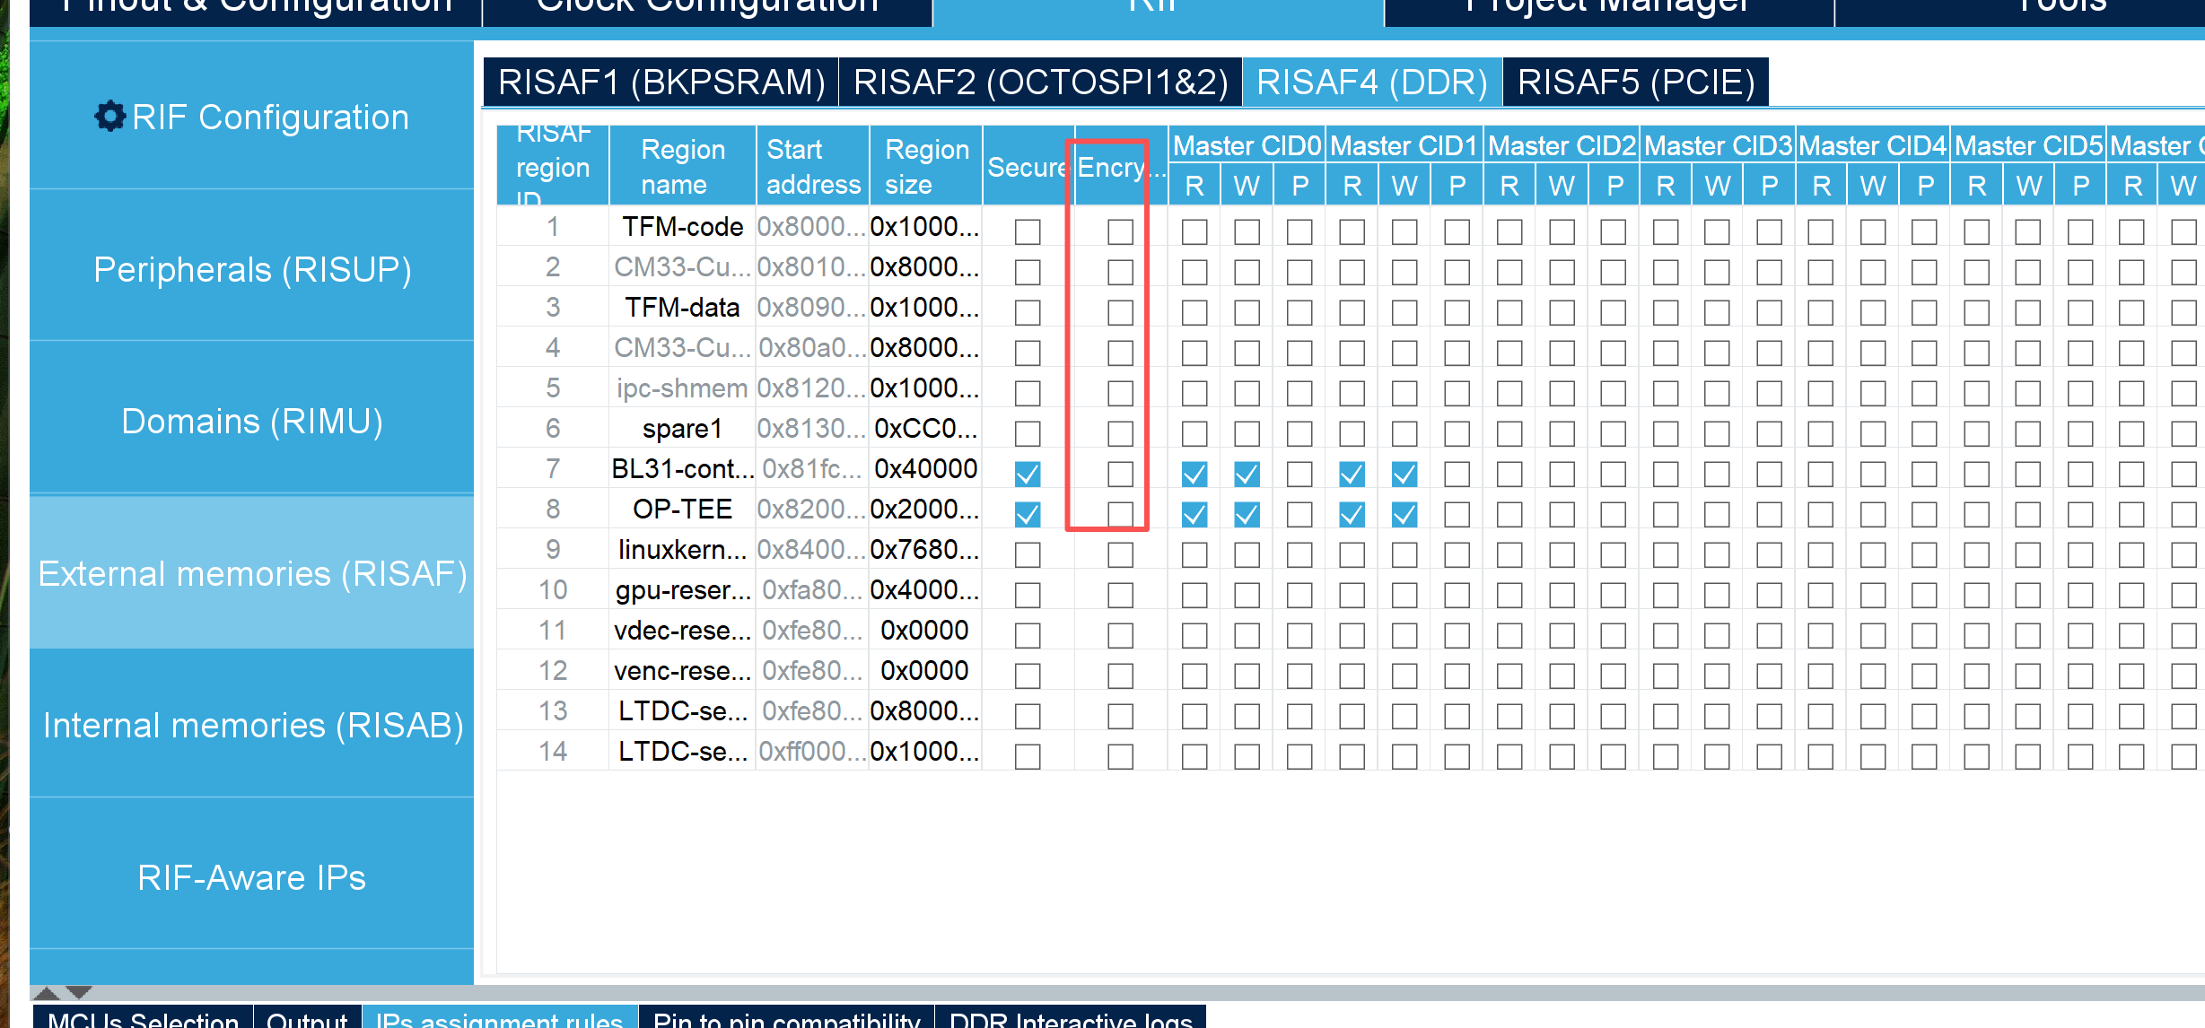Uncheck Master CID1 Write for BL31-cont row

pyautogui.click(x=1404, y=474)
